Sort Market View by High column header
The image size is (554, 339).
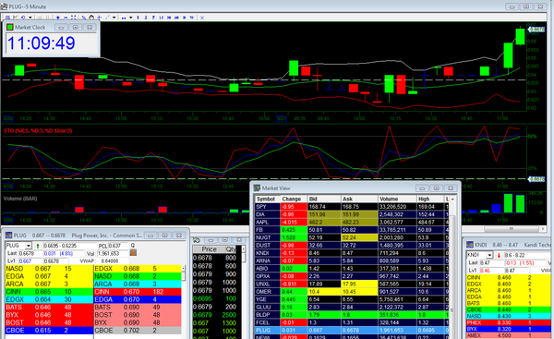point(430,199)
